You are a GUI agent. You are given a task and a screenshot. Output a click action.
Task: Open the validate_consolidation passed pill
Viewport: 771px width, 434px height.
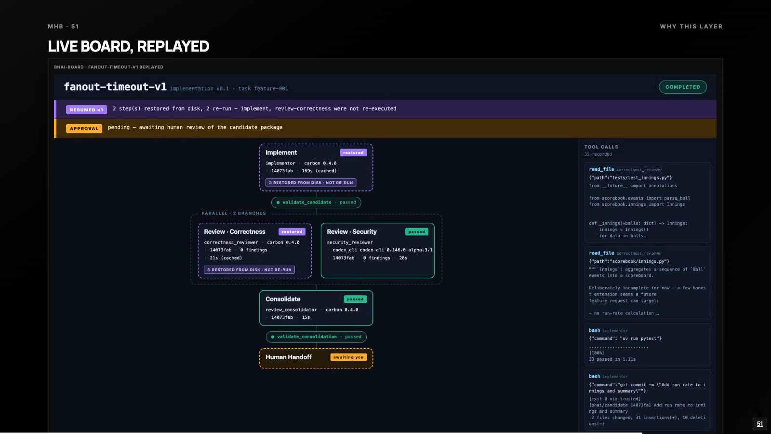(x=316, y=337)
